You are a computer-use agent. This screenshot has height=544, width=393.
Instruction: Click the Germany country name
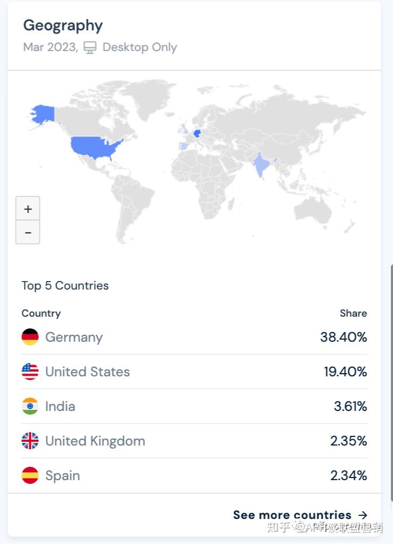coord(74,337)
